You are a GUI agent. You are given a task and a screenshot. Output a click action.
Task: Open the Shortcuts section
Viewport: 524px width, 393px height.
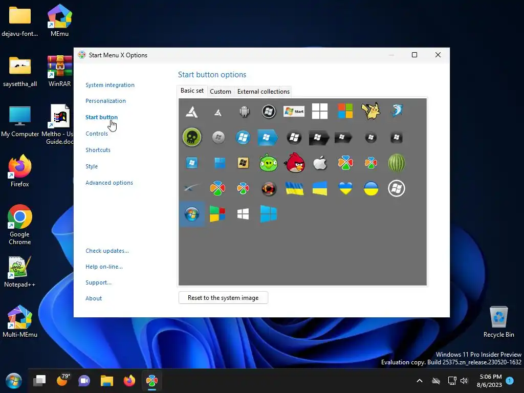[98, 150]
